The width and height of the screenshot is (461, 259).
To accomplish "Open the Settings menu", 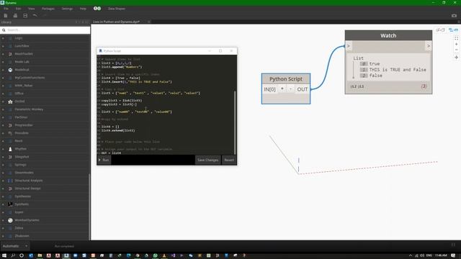I will pyautogui.click(x=67, y=9).
